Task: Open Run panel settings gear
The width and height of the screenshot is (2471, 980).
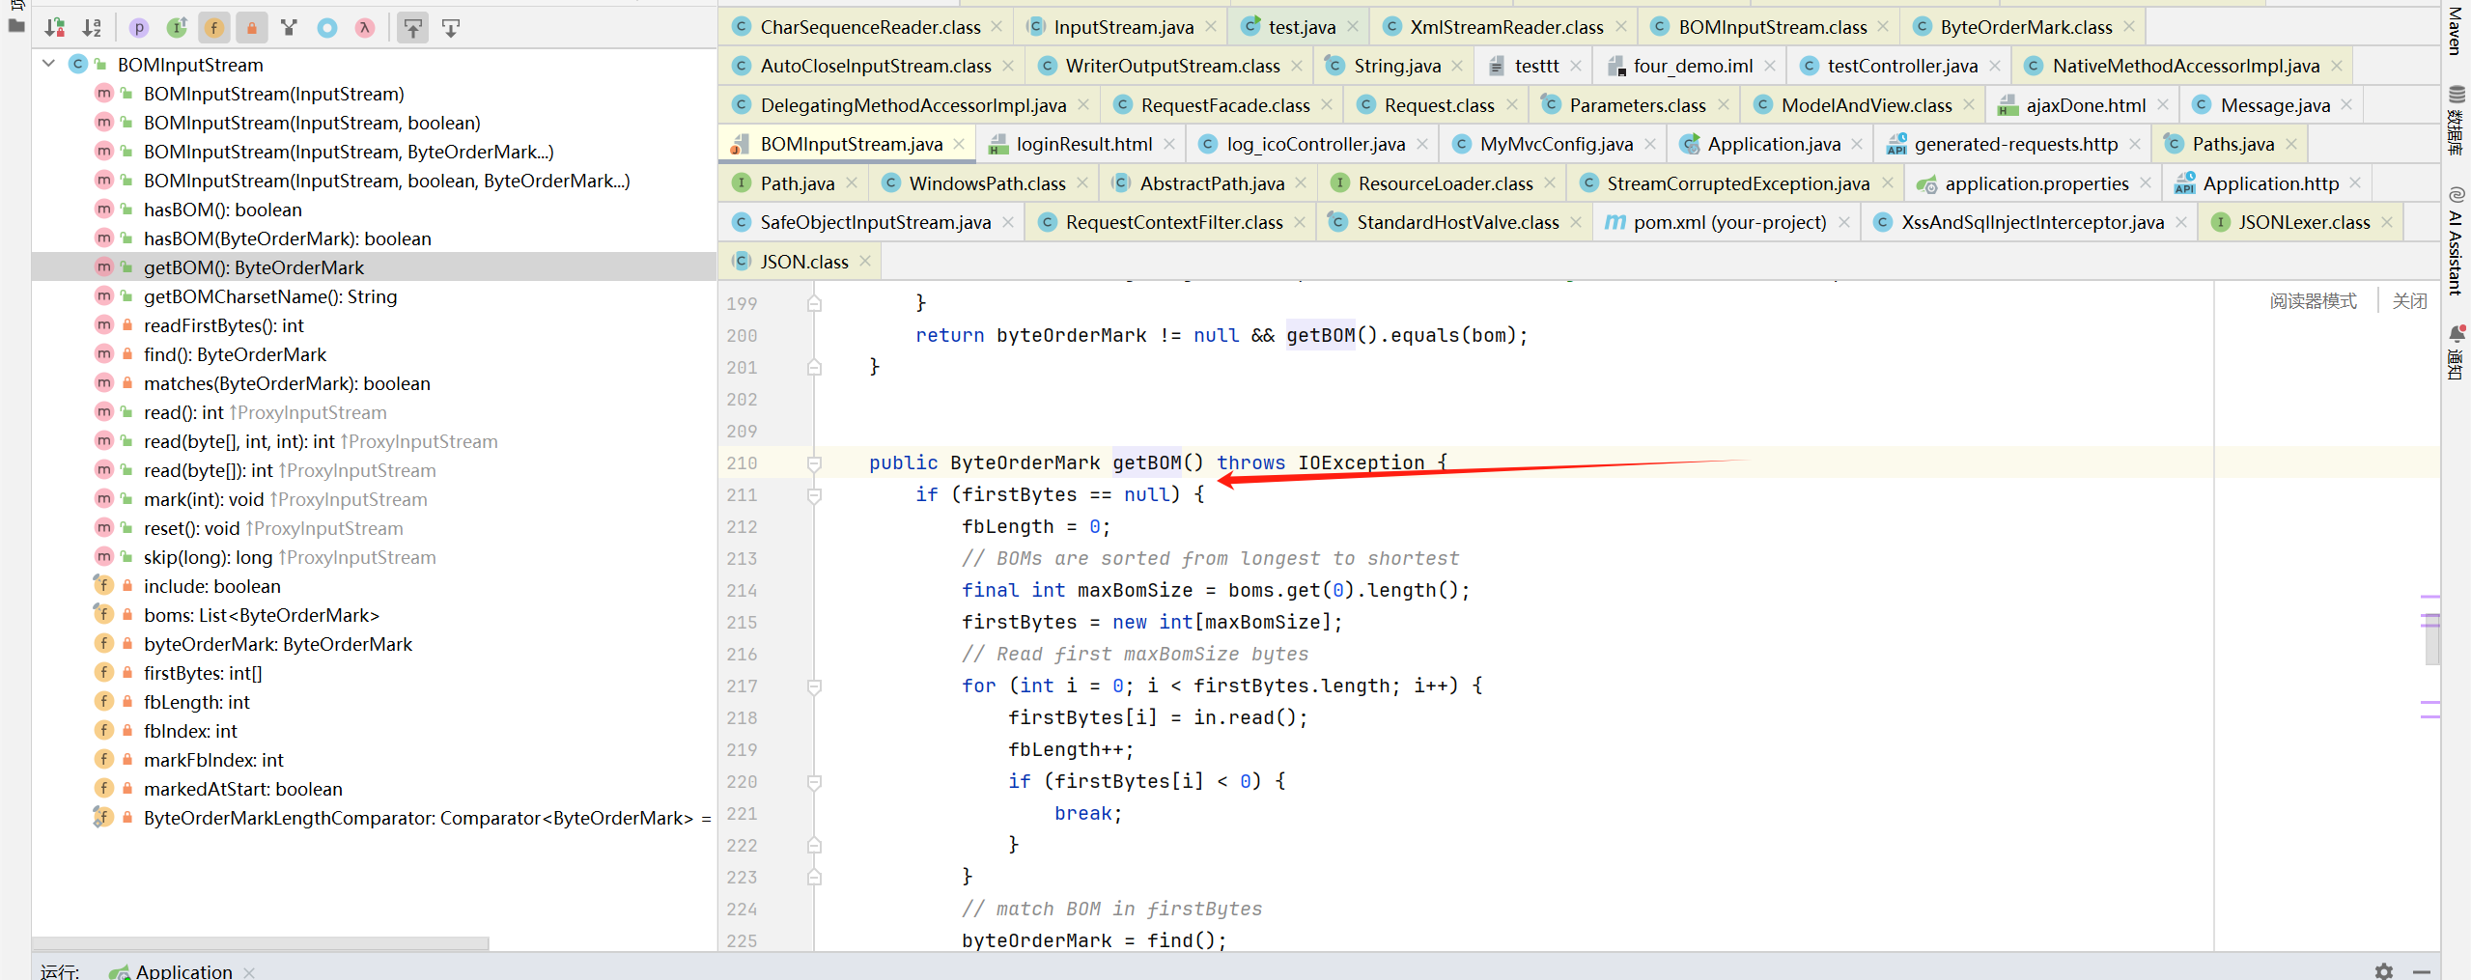Action: 2384,970
